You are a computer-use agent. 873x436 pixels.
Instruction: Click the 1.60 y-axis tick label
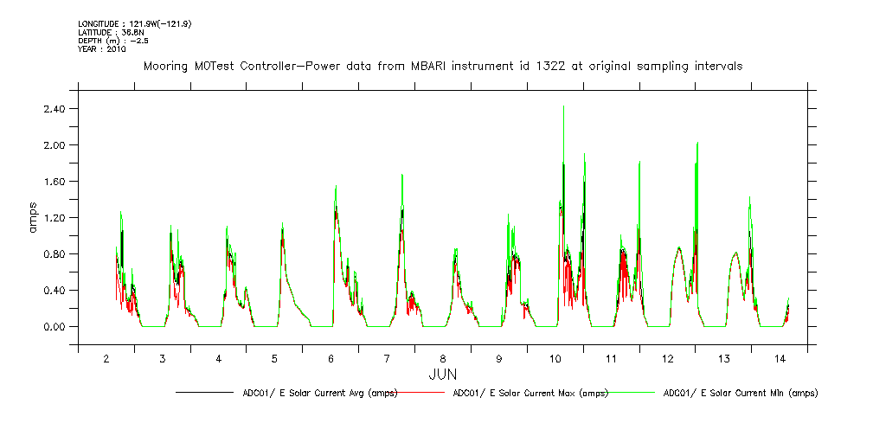point(54,182)
